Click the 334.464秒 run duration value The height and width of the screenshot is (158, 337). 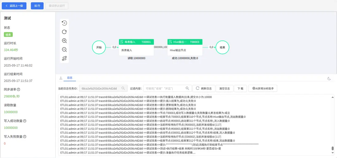(x=11, y=50)
